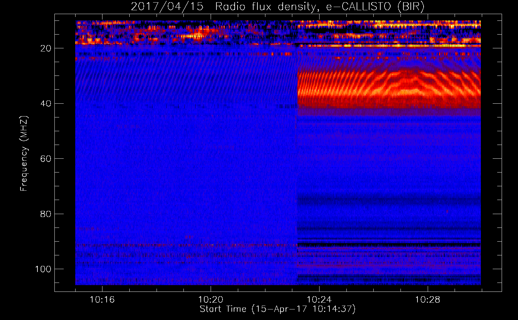Click the '80' frequency tick label
518x320 pixels.
tap(46, 214)
